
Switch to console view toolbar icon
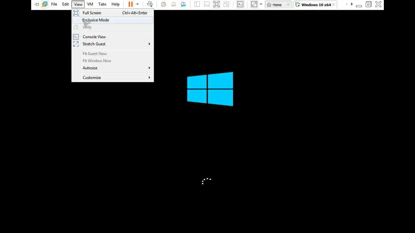pos(240,4)
